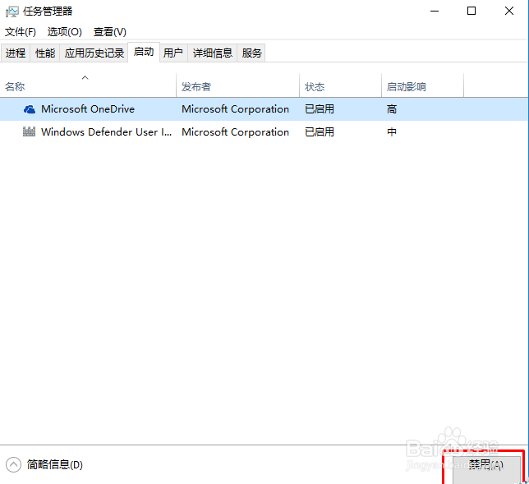Click the 高 startup impact value
The image size is (529, 484).
[x=392, y=109]
